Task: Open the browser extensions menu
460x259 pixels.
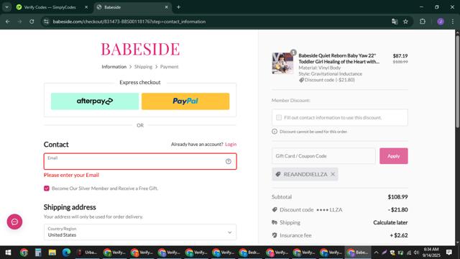Action: pos(423,22)
